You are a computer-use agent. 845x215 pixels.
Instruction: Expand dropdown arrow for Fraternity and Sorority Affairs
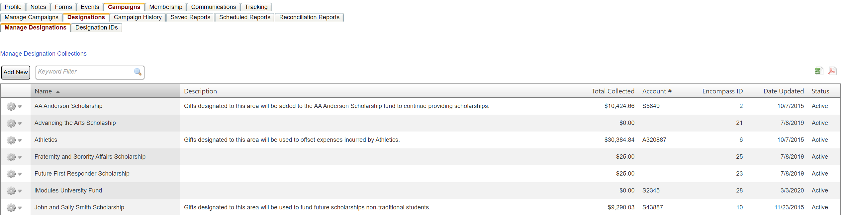point(20,157)
